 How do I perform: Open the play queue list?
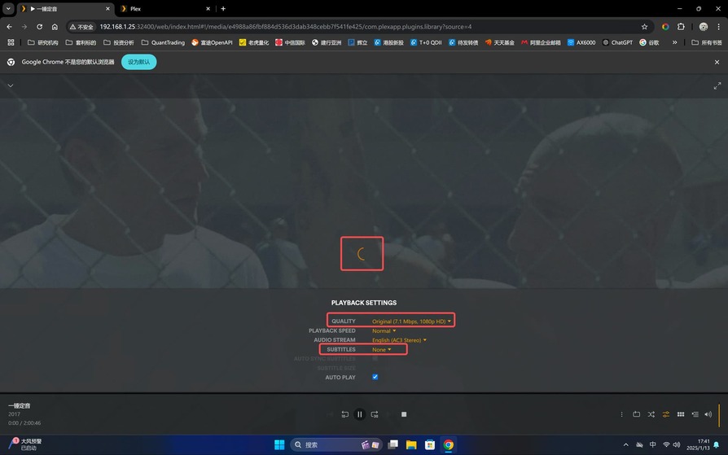point(695,414)
